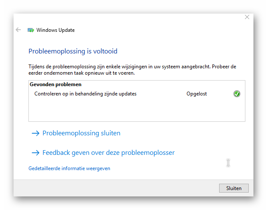Go back using the left arrow
The width and height of the screenshot is (267, 210).
pyautogui.click(x=18, y=30)
